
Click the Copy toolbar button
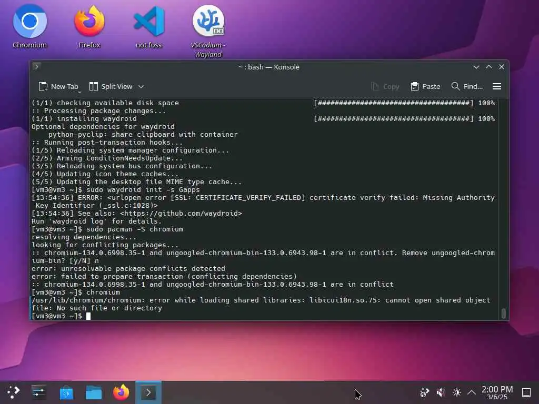click(385, 87)
